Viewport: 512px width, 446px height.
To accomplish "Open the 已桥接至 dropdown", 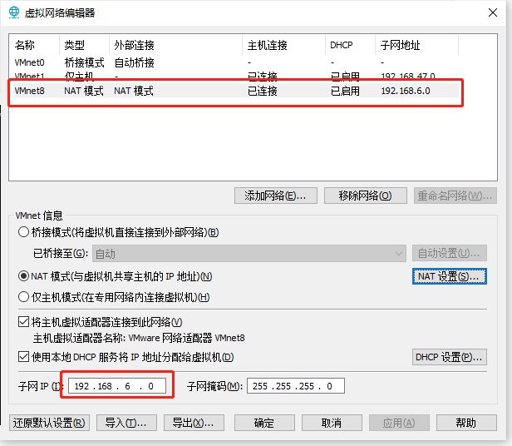I will 249,254.
